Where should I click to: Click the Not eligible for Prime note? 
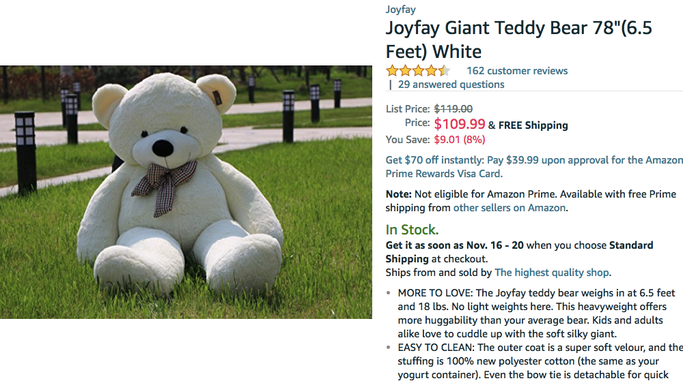pos(531,201)
